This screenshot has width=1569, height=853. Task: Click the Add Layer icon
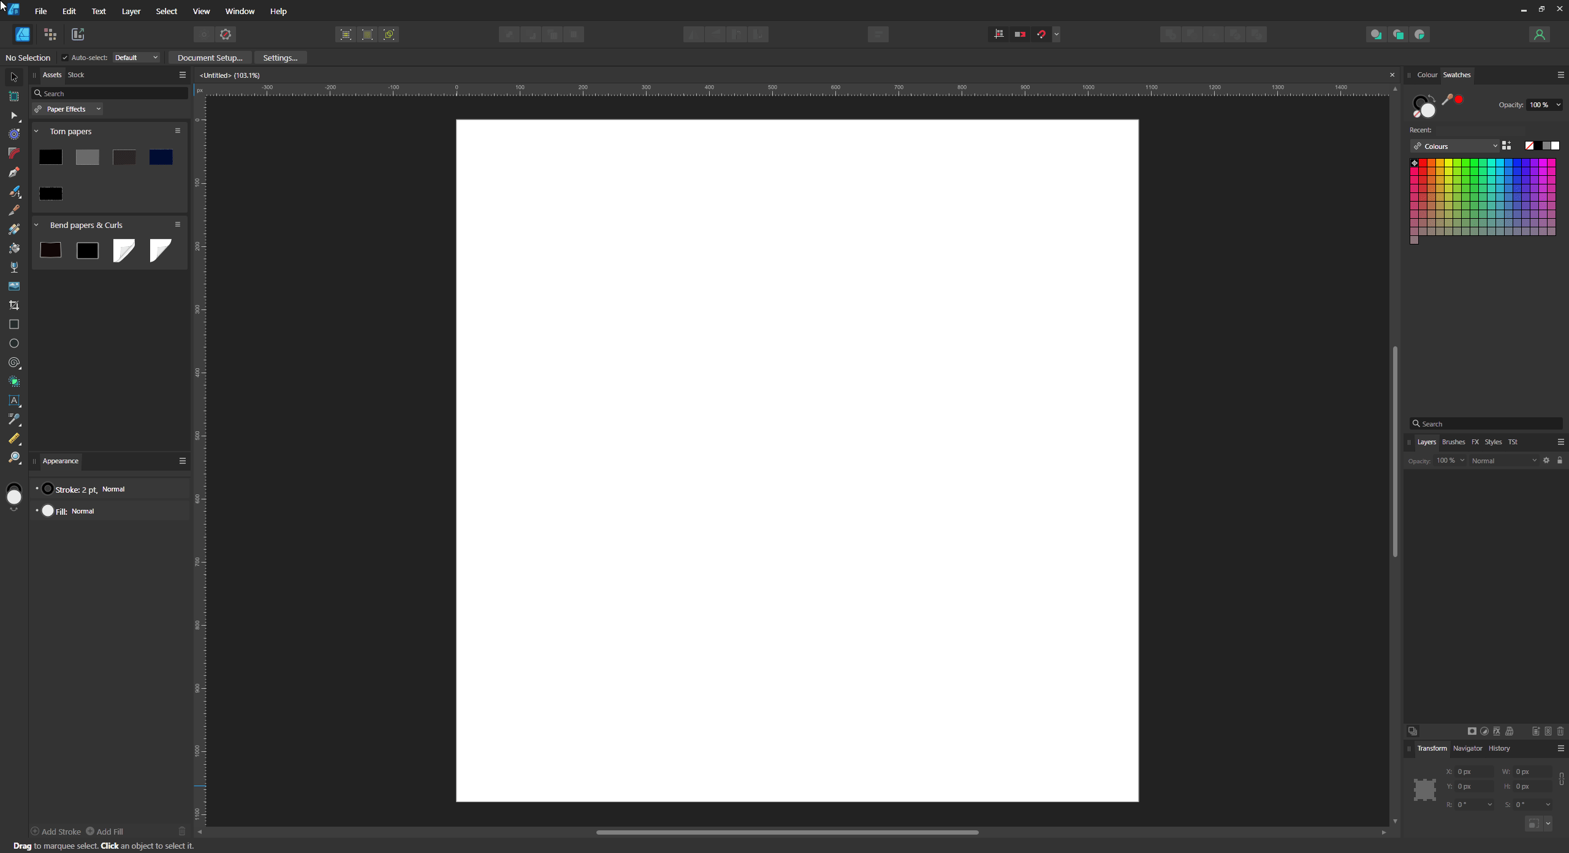[1536, 731]
